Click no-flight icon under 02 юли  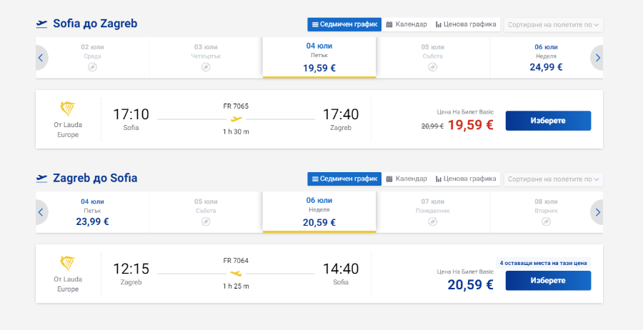(92, 67)
